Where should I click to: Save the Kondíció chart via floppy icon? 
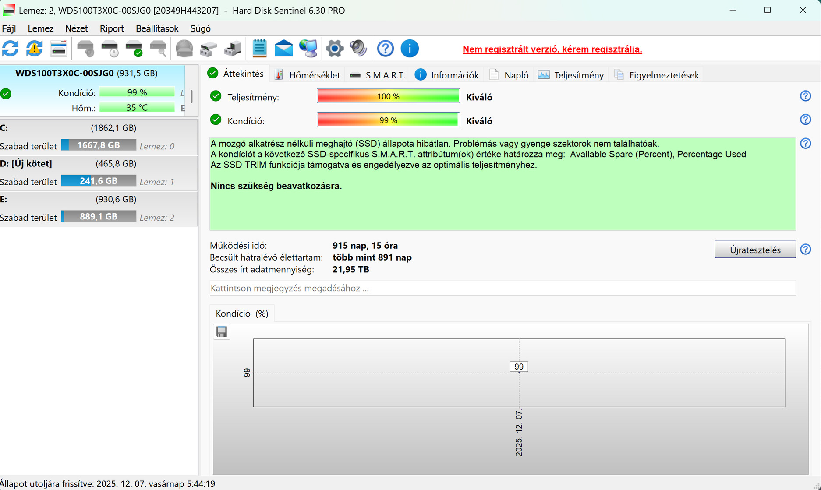click(222, 332)
